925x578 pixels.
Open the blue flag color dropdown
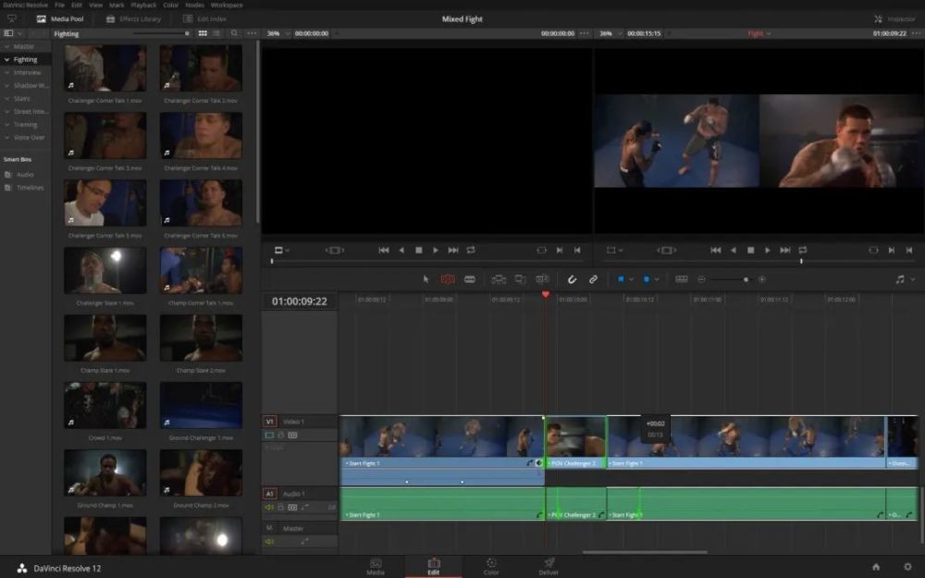[x=631, y=279]
